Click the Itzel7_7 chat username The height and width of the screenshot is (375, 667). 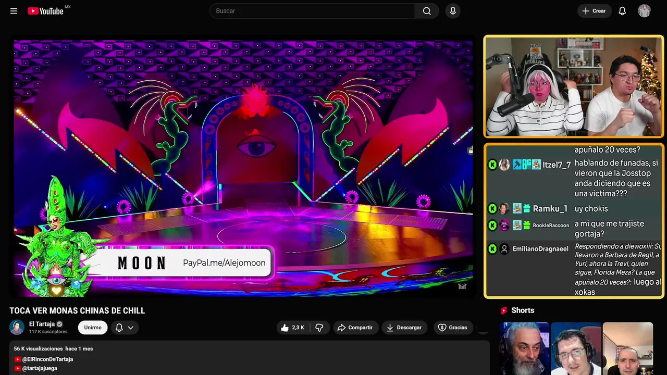pos(557,165)
